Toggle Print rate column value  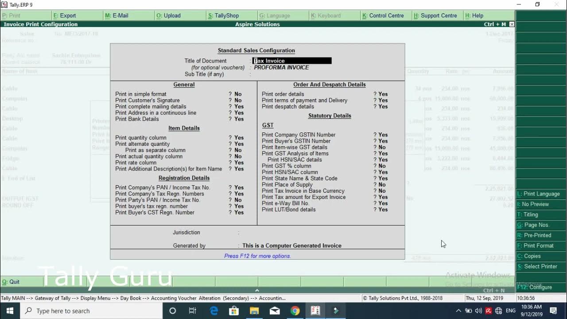[x=239, y=163]
